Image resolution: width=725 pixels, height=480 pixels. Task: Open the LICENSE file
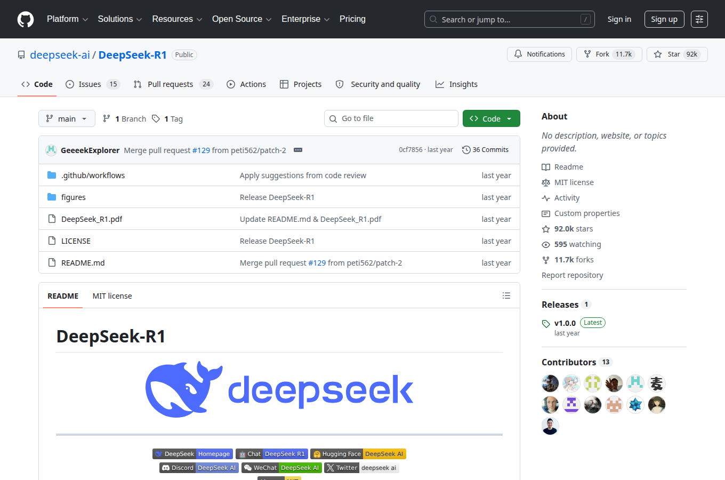(x=76, y=241)
